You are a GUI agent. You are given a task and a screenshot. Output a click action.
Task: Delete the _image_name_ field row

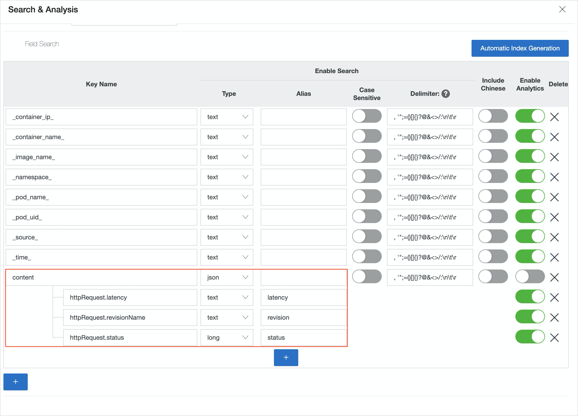554,157
